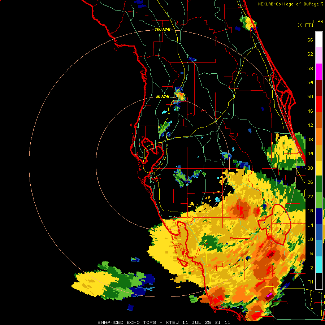Image resolution: width=325 pixels, height=325 pixels.
Task: Select legend value 26
Action: (310, 182)
